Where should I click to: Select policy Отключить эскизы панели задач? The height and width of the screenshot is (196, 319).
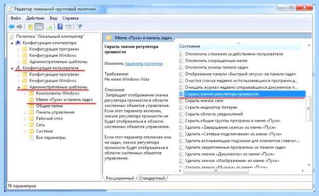[216, 67]
